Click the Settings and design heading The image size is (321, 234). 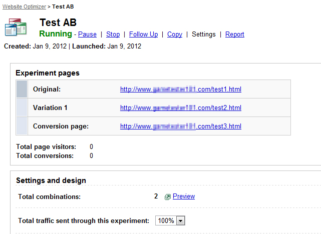(x=51, y=180)
